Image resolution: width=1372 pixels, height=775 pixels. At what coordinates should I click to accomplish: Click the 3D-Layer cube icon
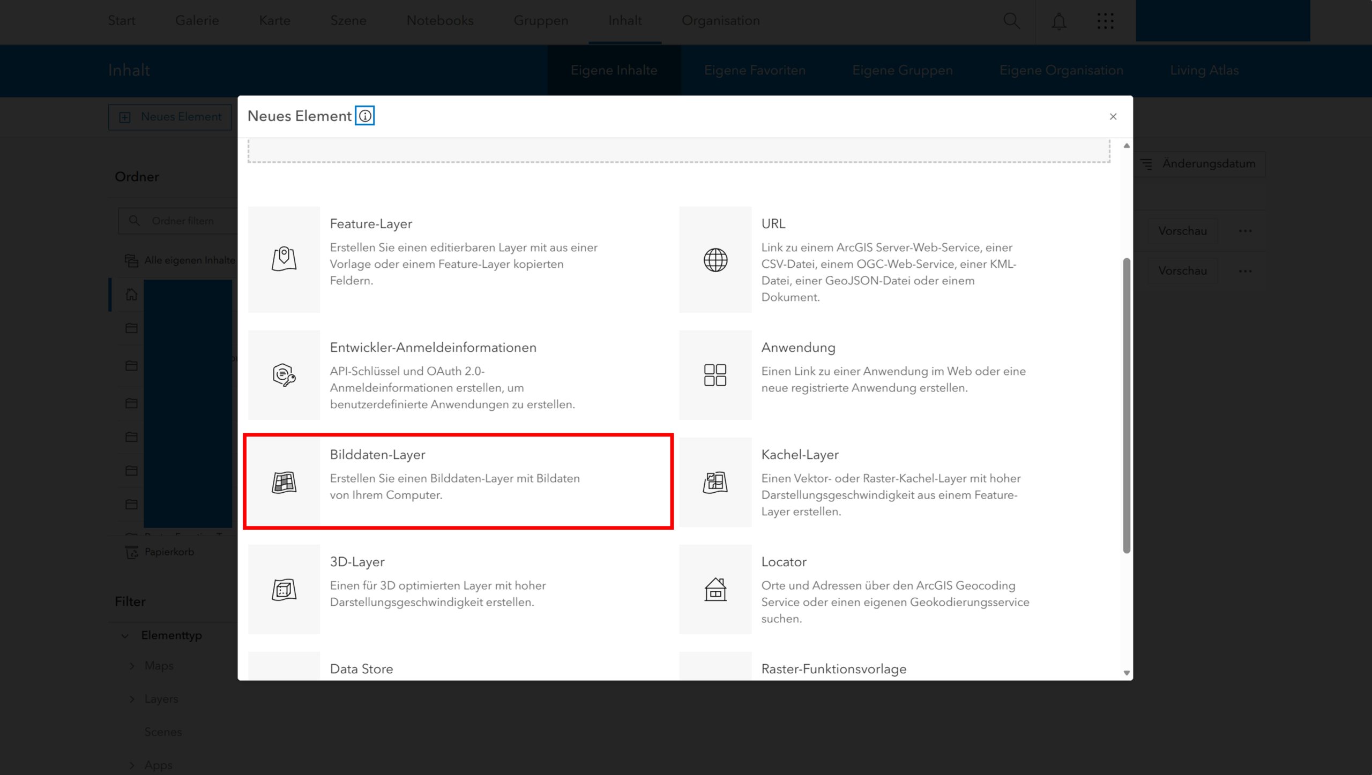(x=284, y=589)
